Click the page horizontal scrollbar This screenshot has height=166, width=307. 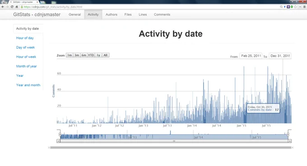tap(171, 148)
